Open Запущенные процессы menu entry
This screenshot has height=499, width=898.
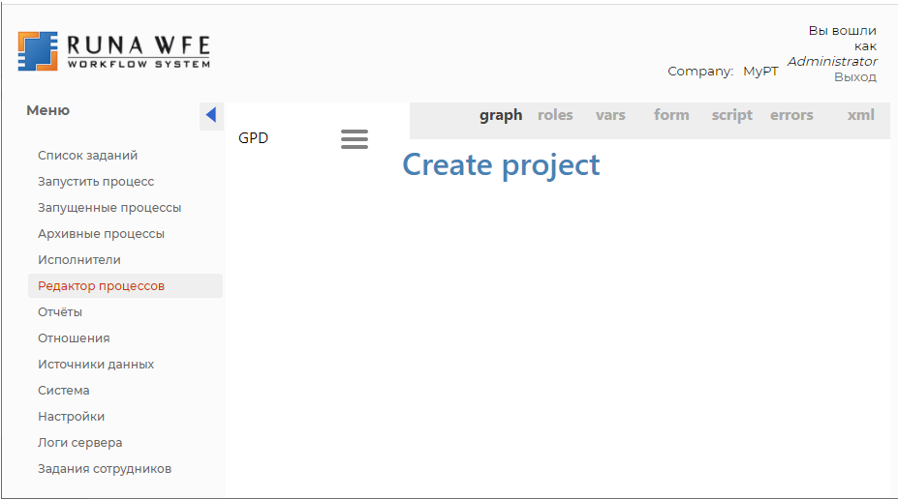(109, 208)
